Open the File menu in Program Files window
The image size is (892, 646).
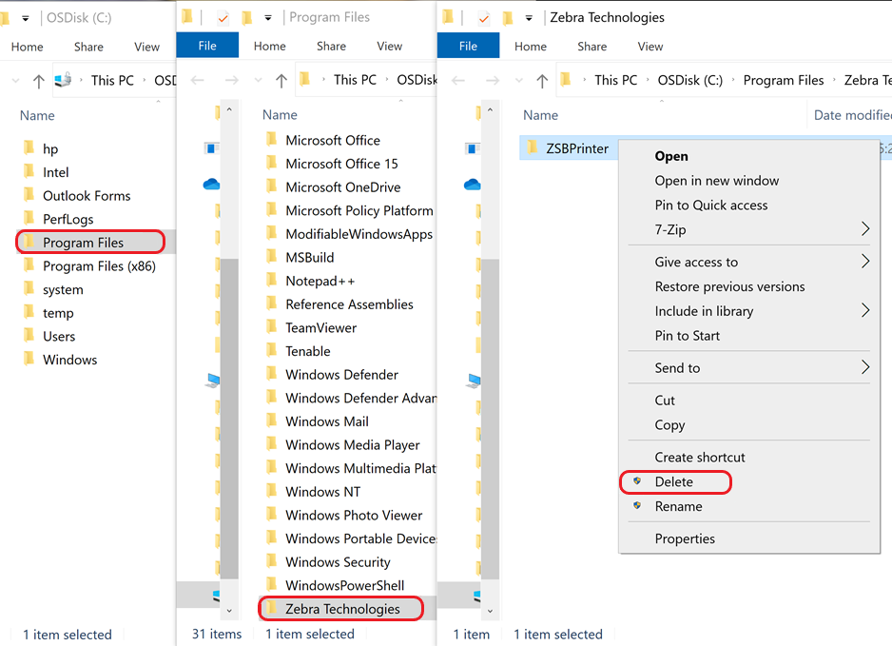207,45
